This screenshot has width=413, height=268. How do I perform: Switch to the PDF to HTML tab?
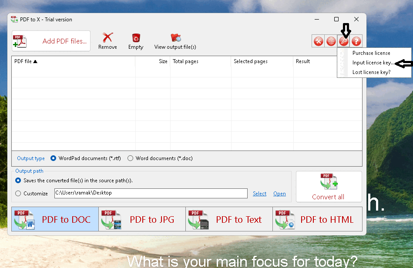316,220
